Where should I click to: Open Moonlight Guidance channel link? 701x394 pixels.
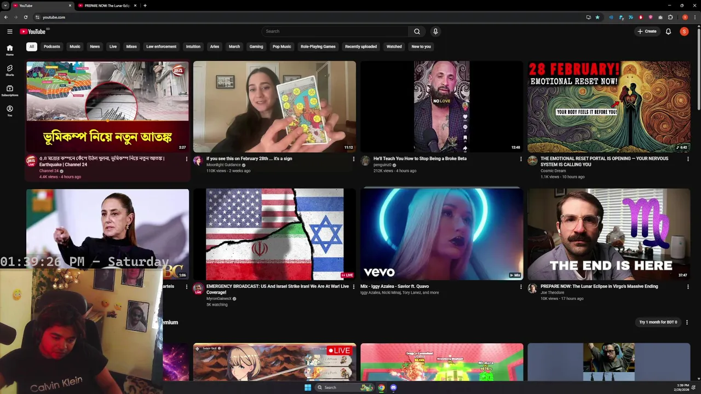pyautogui.click(x=223, y=165)
